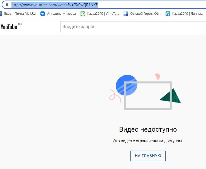This screenshot has height=169, width=206.
Task: Click the favicon of Kazaa2040 | Личны... bookmark
Action: point(168,14)
